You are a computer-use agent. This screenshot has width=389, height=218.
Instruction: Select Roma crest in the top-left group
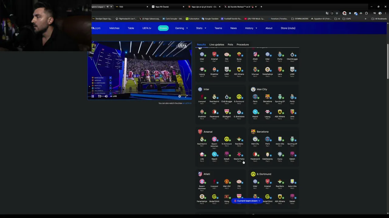click(x=239, y=54)
